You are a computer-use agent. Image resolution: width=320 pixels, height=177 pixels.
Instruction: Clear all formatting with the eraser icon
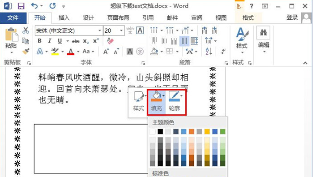tap(110, 41)
